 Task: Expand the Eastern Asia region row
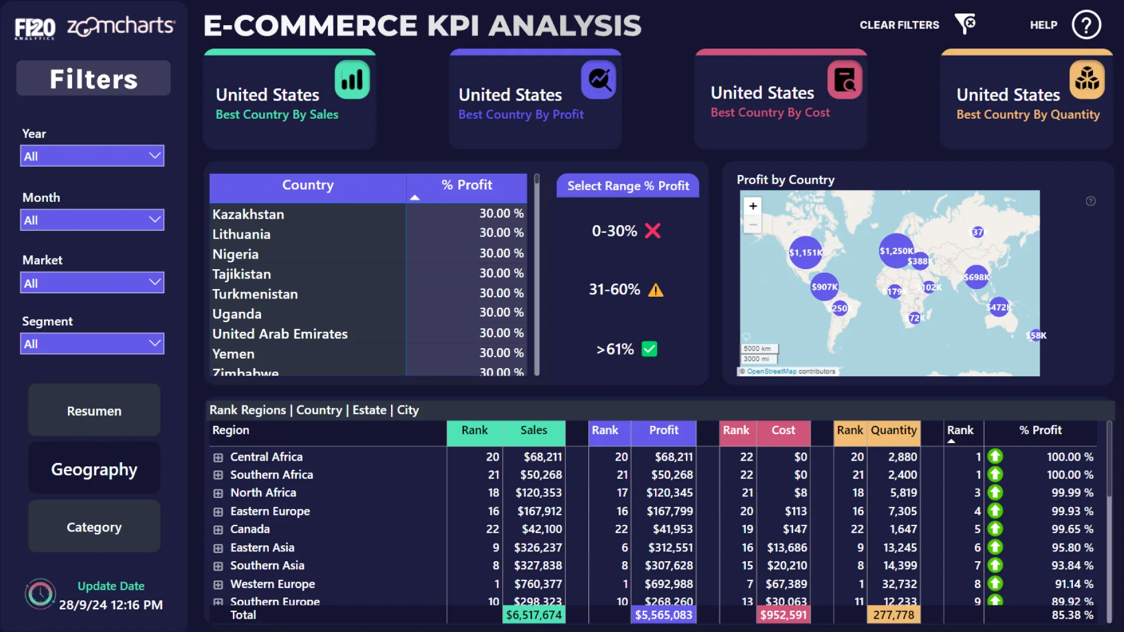coord(218,548)
